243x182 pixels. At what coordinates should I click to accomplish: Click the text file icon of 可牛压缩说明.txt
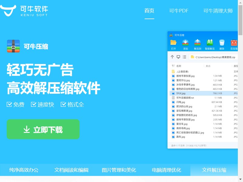(x=173, y=98)
